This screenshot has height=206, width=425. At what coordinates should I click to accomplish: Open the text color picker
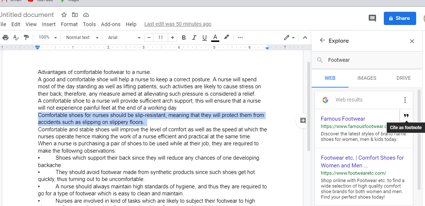[x=215, y=38]
